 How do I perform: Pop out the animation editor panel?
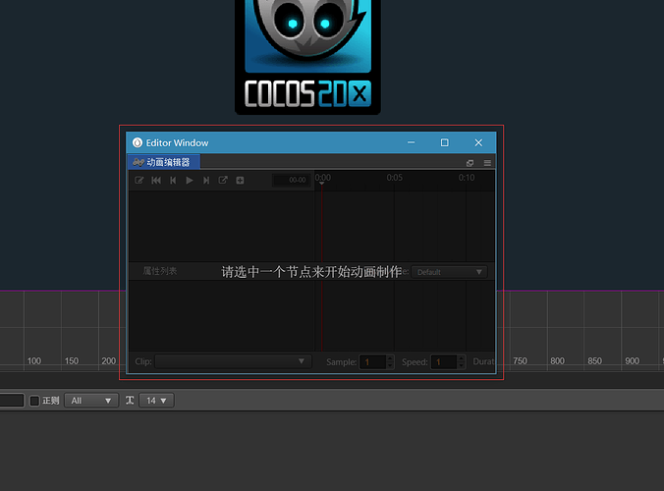click(x=470, y=163)
